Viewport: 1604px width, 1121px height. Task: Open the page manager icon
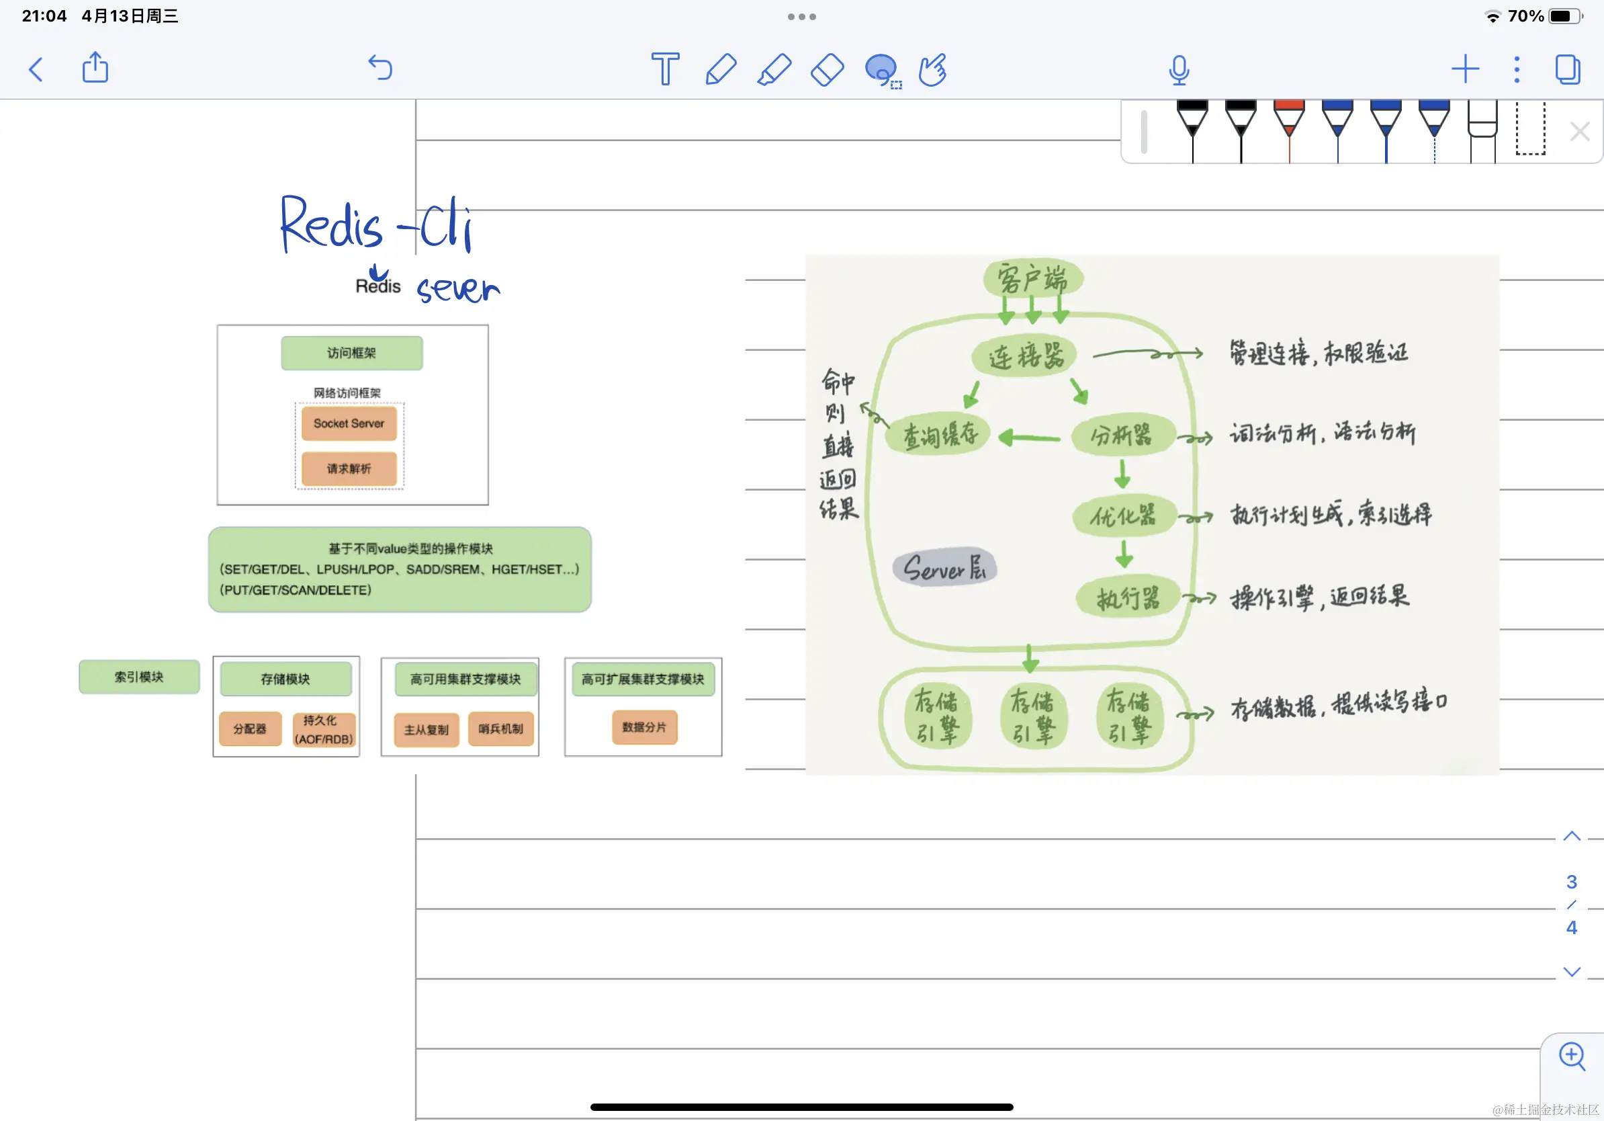click(x=1568, y=69)
